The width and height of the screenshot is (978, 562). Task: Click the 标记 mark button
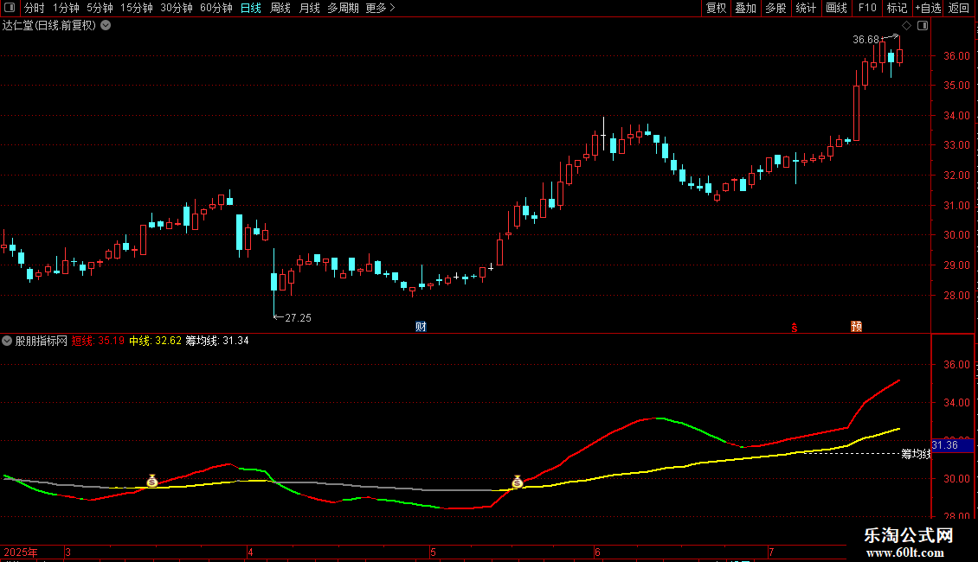(x=897, y=8)
